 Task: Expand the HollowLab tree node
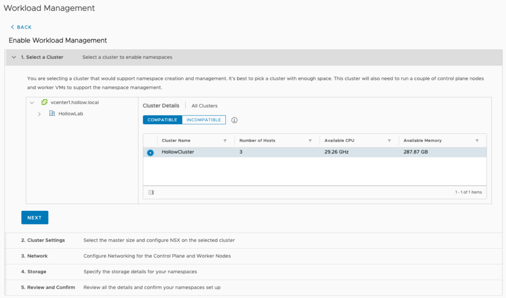click(x=39, y=114)
